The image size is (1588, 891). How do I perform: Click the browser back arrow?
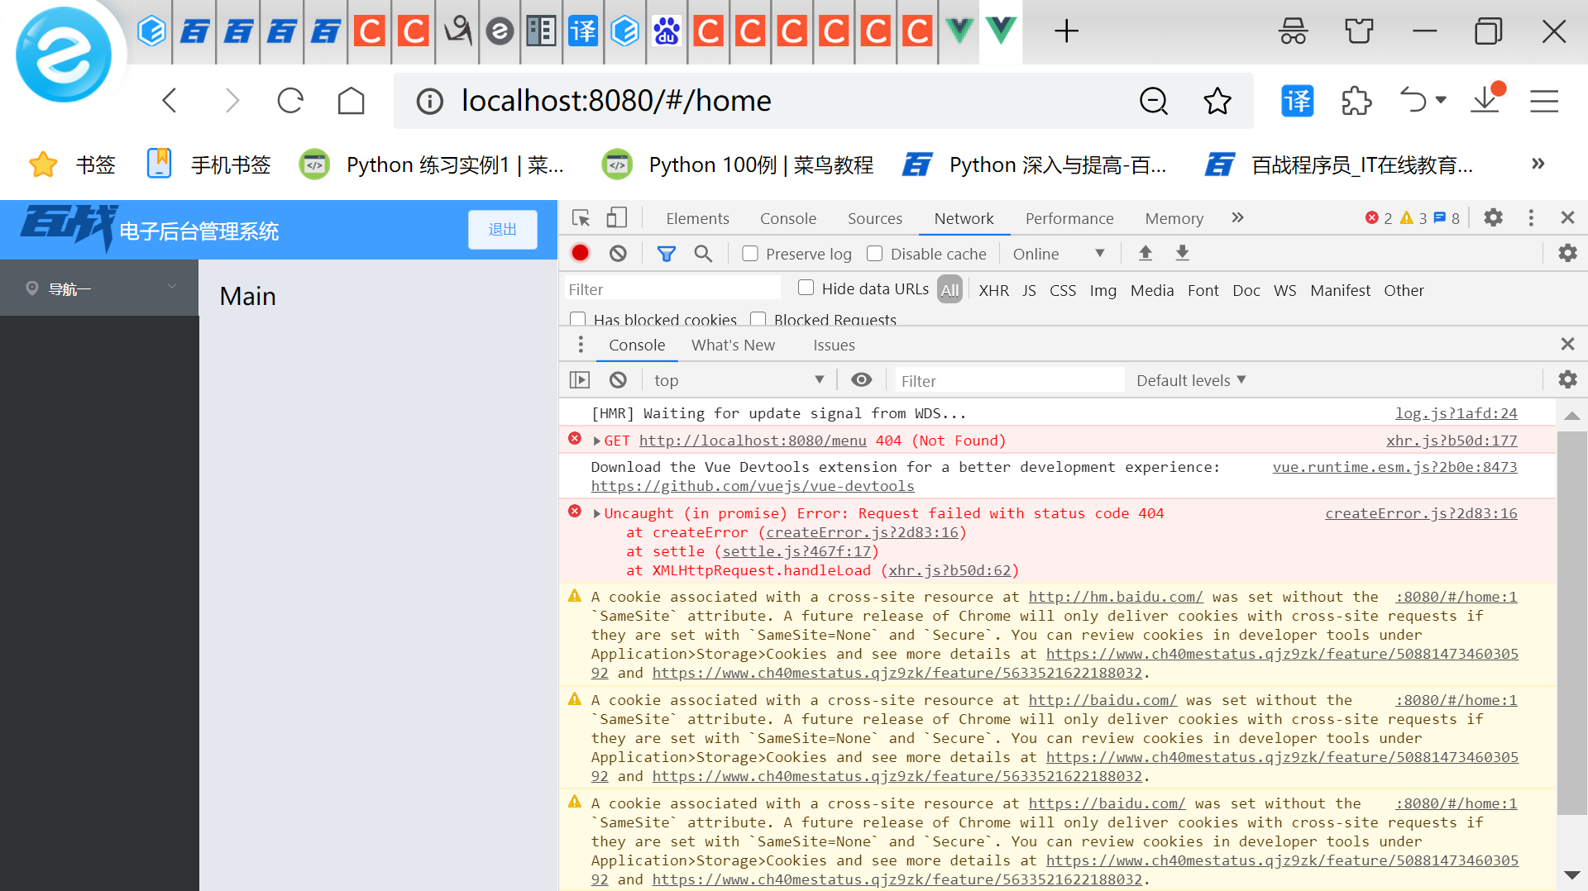(170, 101)
